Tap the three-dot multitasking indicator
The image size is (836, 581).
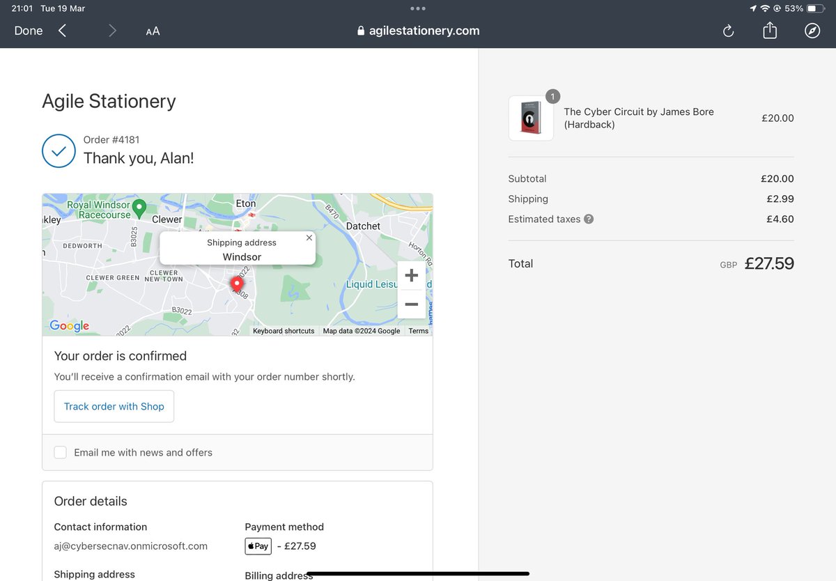click(x=418, y=8)
